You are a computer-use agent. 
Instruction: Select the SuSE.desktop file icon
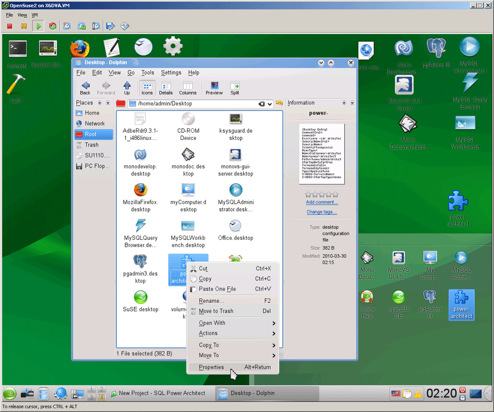point(140,297)
